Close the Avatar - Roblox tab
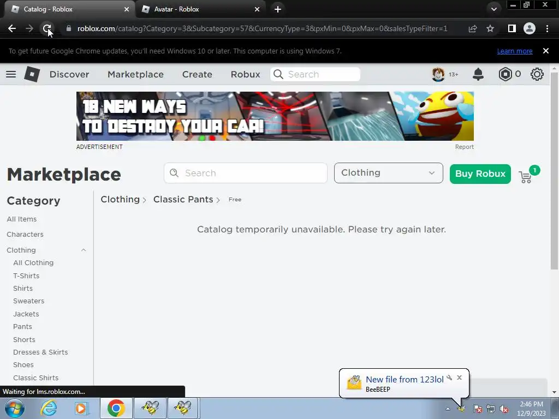Screen dimensions: 559x419 click(x=257, y=9)
